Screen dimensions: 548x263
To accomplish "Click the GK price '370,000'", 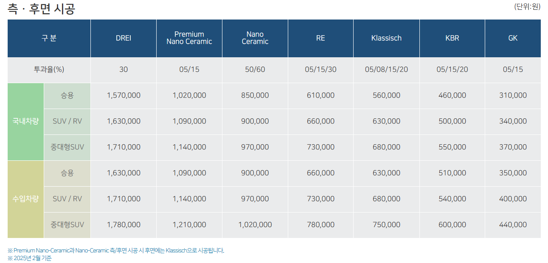I will point(513,147).
